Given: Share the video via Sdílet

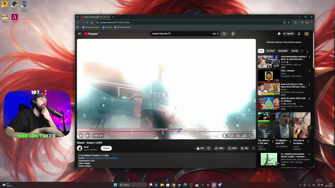Looking at the screenshot, I should coord(219,148).
